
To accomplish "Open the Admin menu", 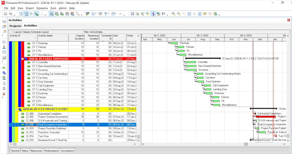I will 63,8.
